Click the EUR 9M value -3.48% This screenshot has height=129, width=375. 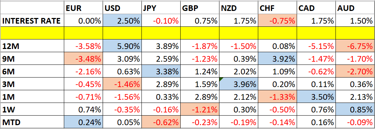83,59
